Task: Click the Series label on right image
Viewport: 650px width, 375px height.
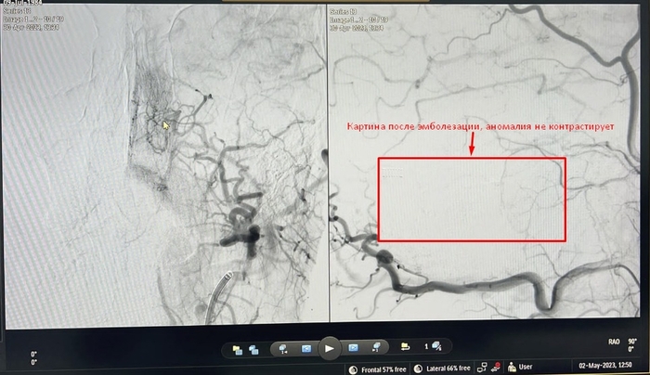Action: (343, 12)
